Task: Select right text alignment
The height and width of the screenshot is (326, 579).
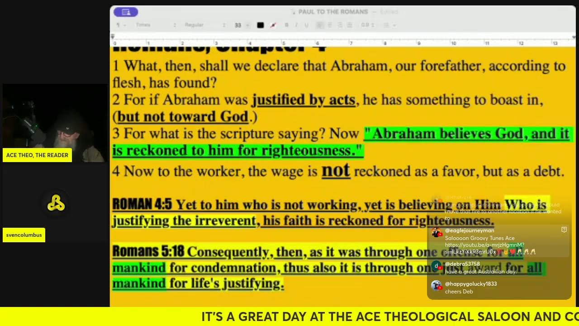Action: (x=340, y=25)
